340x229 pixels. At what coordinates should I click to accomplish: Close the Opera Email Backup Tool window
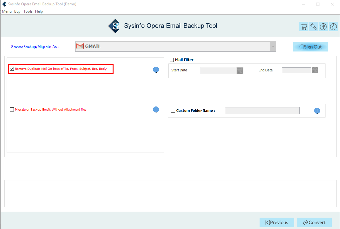pyautogui.click(x=332, y=4)
